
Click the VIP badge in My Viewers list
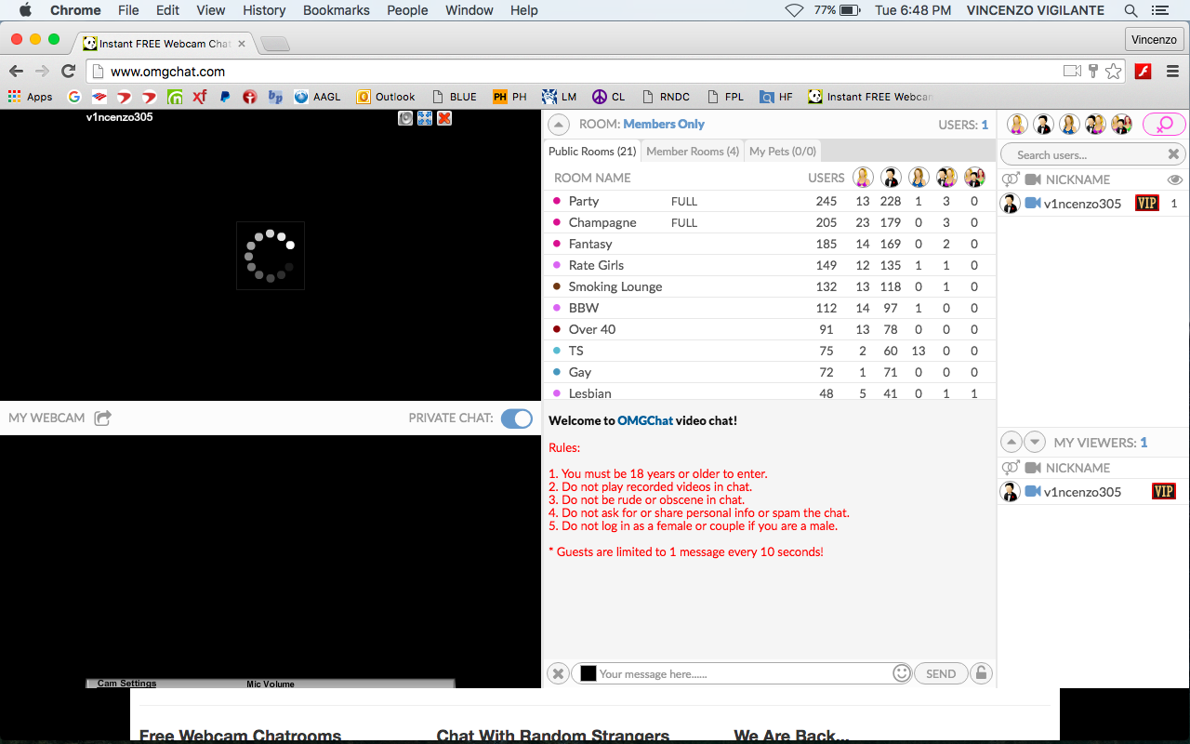(x=1163, y=492)
